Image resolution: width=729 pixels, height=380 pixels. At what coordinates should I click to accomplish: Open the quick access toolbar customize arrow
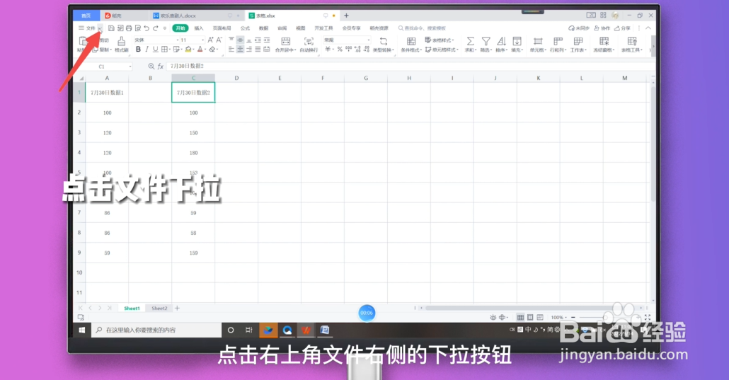pyautogui.click(x=165, y=28)
